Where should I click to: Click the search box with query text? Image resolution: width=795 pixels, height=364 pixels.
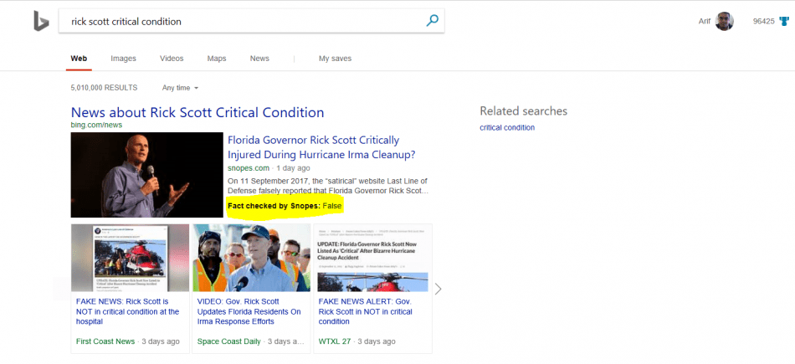coord(252,21)
